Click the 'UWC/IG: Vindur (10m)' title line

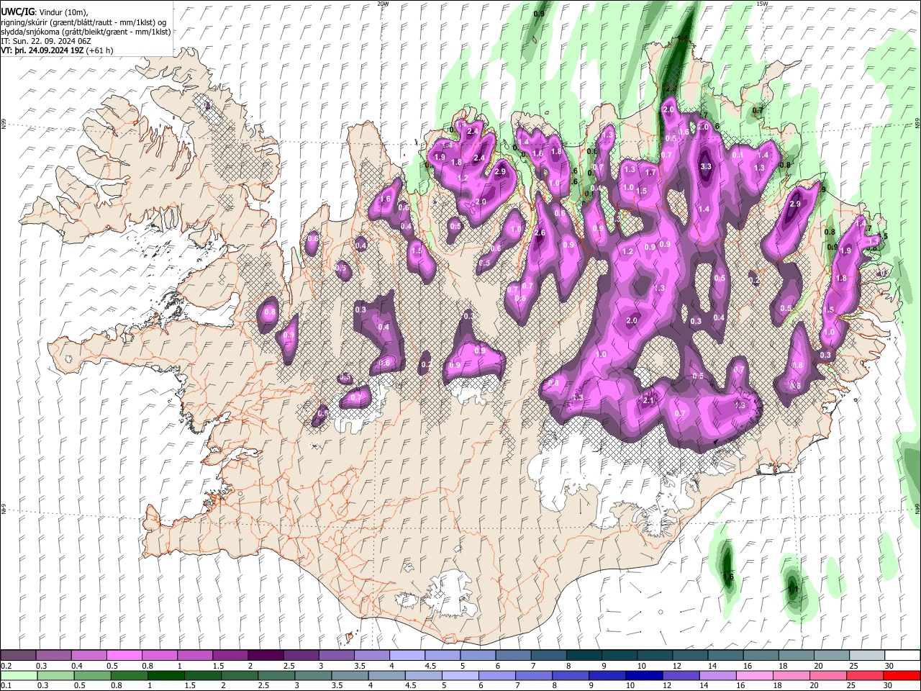pos(45,12)
